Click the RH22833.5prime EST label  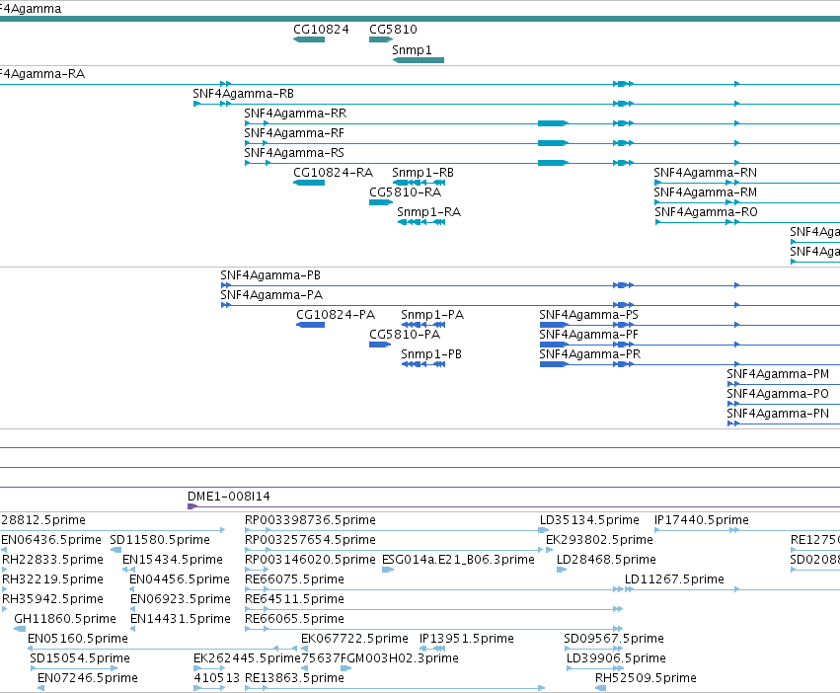pyautogui.click(x=52, y=560)
